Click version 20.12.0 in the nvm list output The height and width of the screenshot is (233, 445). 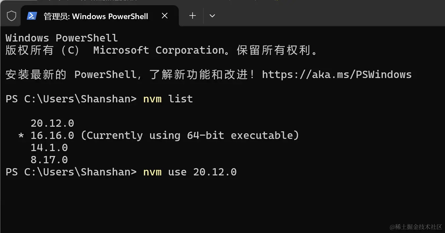click(x=52, y=123)
